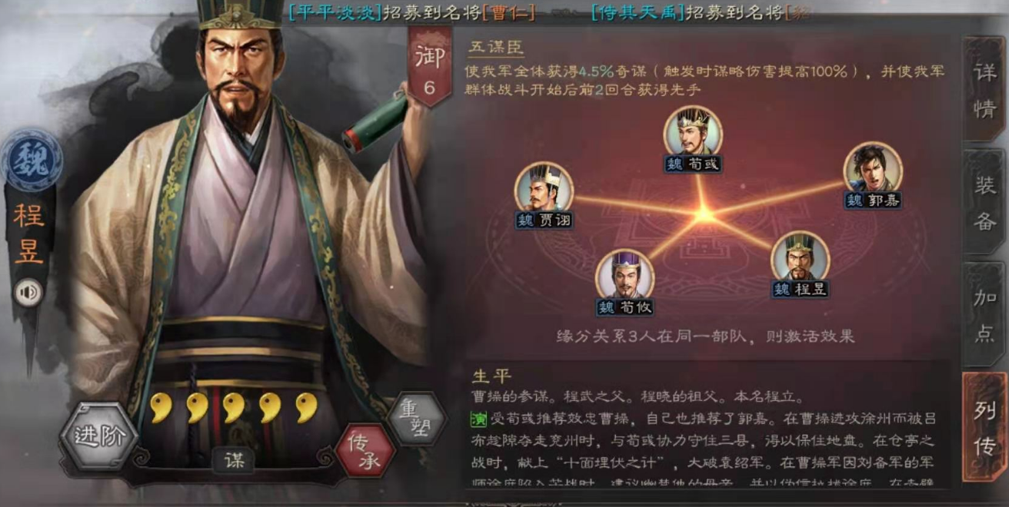Click the 贾诩 general portrait

(x=544, y=188)
